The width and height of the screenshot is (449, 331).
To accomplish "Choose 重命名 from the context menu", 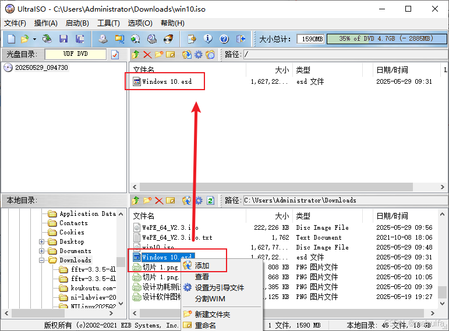I will [222, 325].
